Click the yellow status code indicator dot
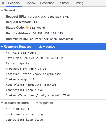 pos(27,27)
